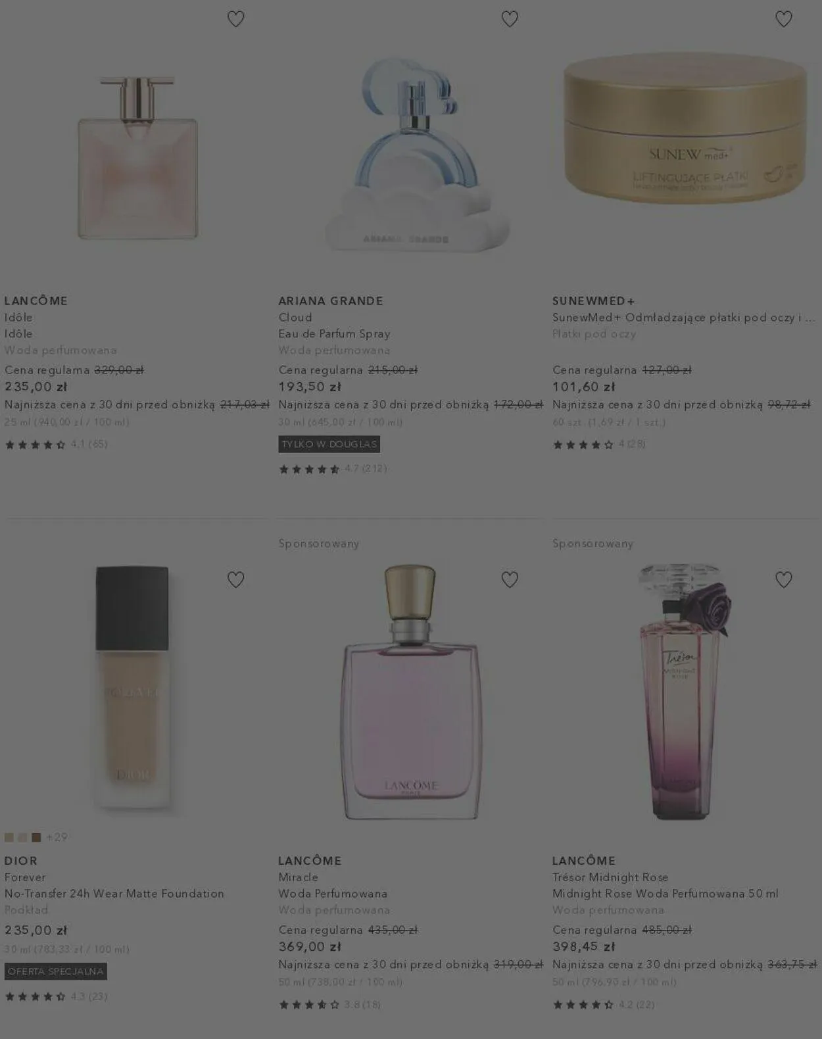Click the TYLKO W DOUGLAS badge
The height and width of the screenshot is (1039, 822).
329,445
